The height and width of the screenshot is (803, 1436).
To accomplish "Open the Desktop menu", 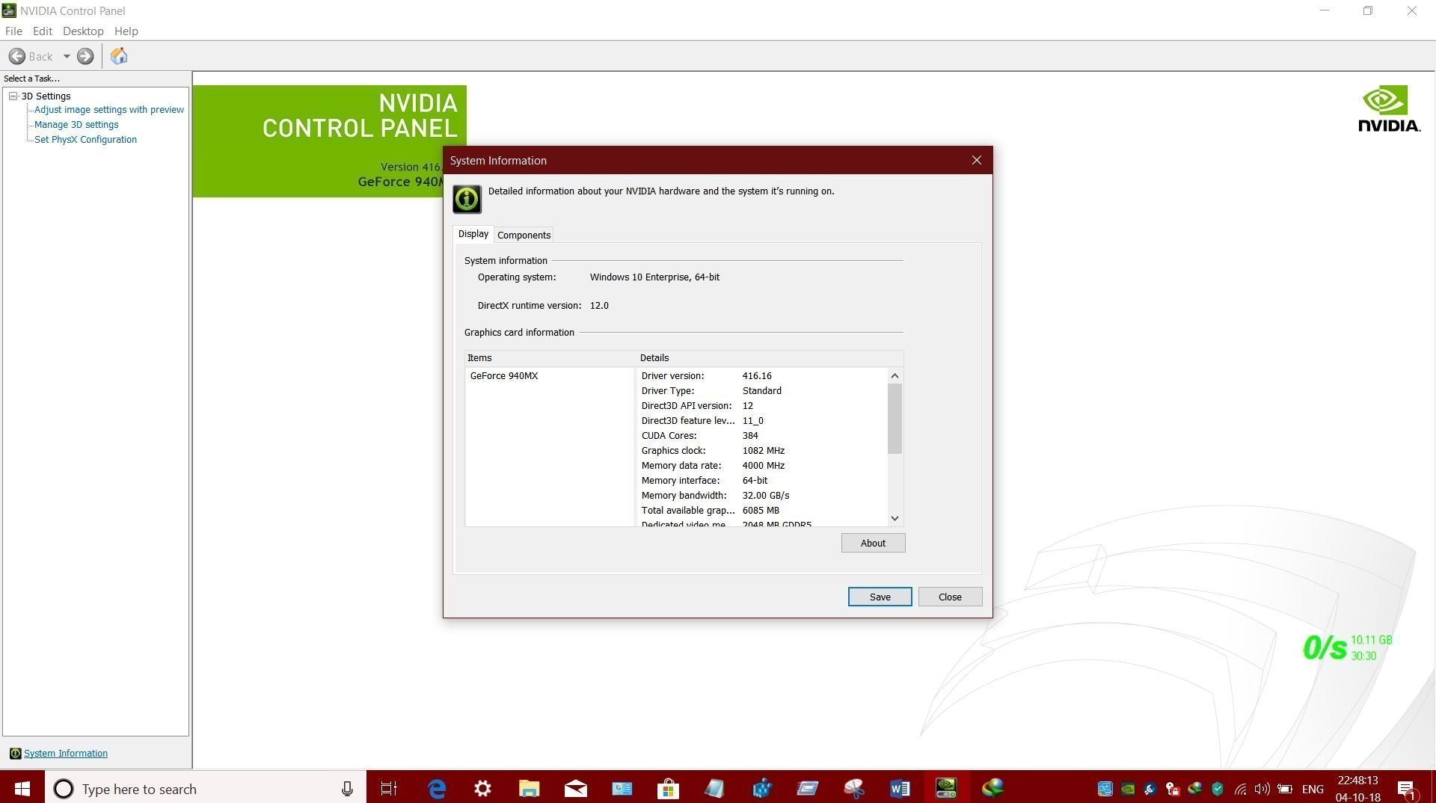I will (x=83, y=31).
